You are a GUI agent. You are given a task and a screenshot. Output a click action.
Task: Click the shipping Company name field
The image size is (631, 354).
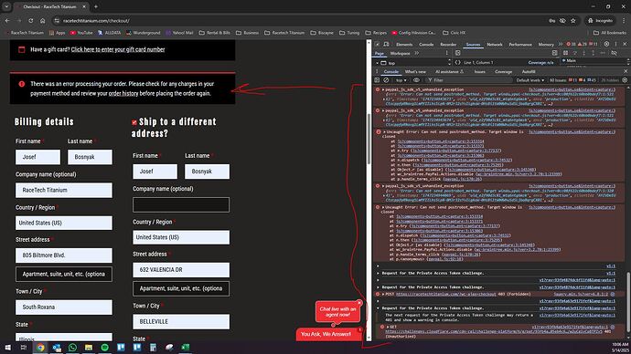181,204
